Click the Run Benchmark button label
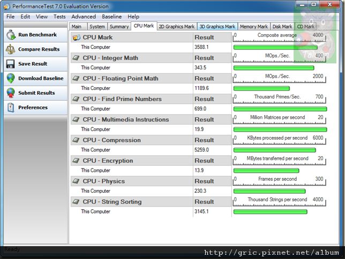This screenshot has height=259, width=345. [37, 35]
